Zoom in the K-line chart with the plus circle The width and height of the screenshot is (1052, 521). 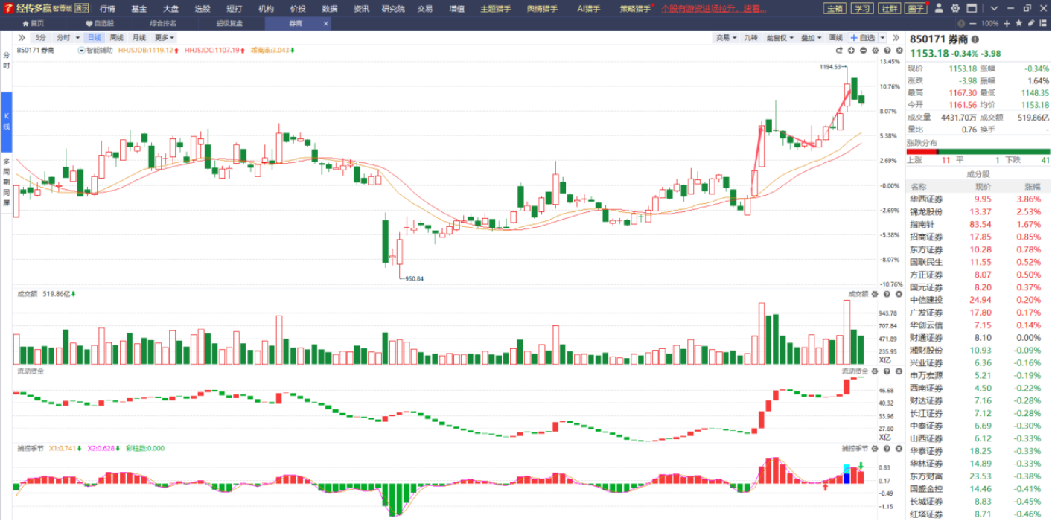851,51
